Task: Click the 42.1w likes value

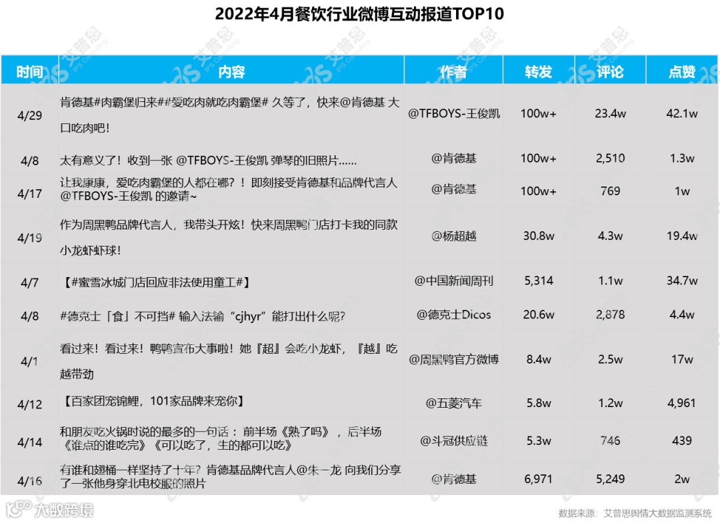Action: (682, 113)
